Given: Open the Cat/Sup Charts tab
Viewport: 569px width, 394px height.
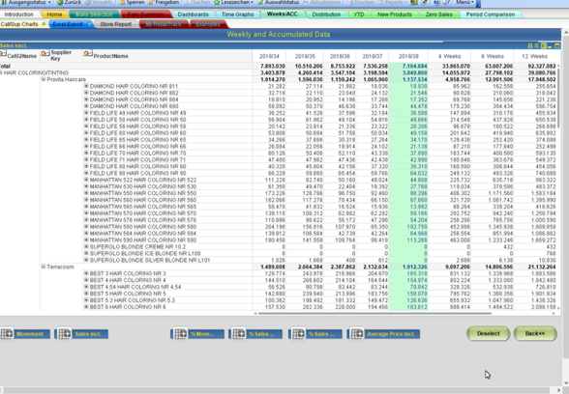Looking at the screenshot, I should pyautogui.click(x=23, y=24).
